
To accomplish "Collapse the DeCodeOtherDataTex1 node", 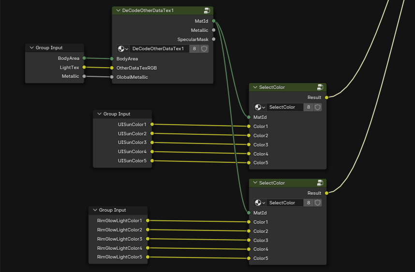I will [x=119, y=11].
